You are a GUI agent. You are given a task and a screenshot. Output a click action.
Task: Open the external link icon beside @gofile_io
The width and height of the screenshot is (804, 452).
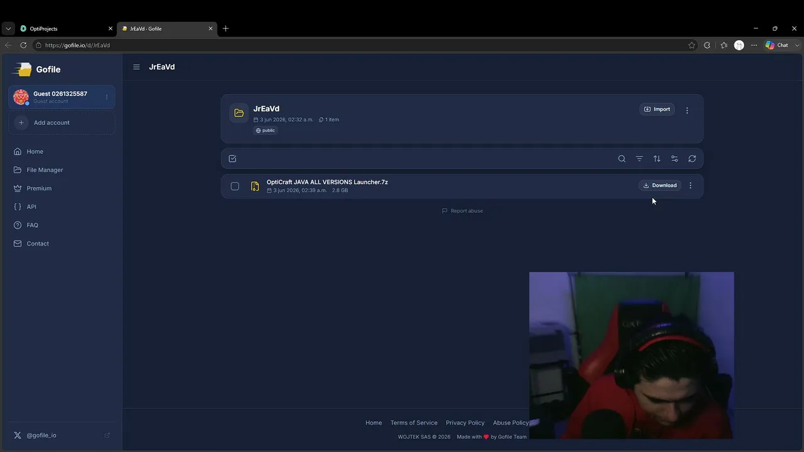tap(107, 435)
